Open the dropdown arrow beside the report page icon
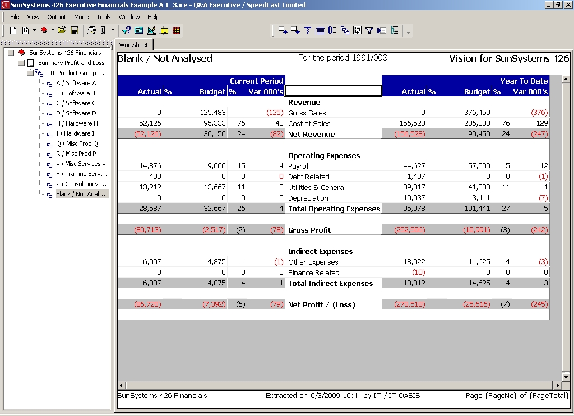This screenshot has height=416, width=574. tap(34, 30)
